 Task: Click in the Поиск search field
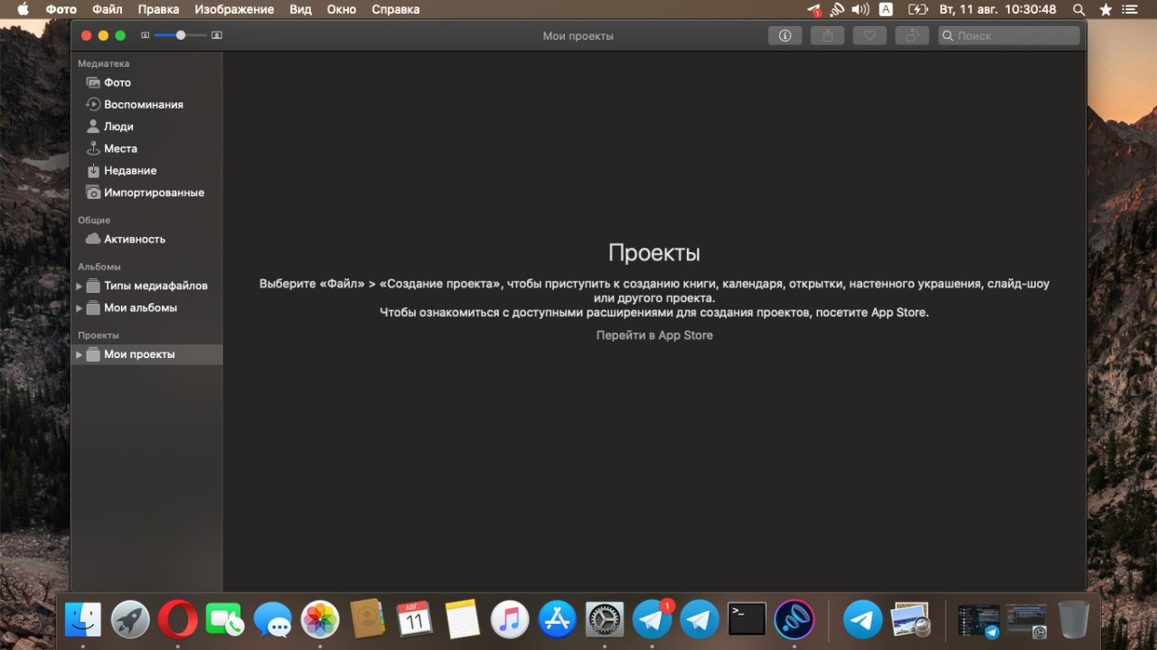1009,35
